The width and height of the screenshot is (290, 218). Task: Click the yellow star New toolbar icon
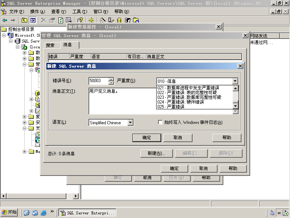tap(91, 20)
